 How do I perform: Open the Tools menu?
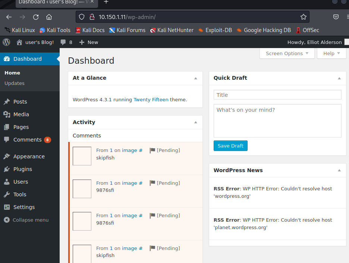click(x=20, y=195)
